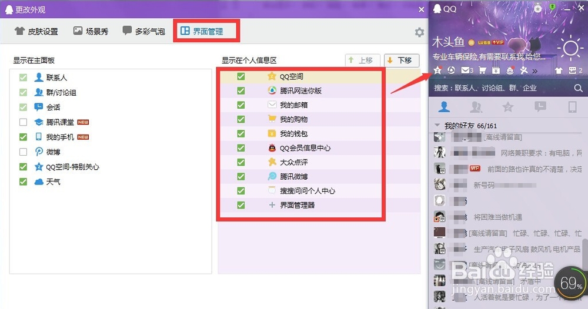Open mailbox envelope icon in QQ window
The image size is (588, 309).
pyautogui.click(x=465, y=70)
